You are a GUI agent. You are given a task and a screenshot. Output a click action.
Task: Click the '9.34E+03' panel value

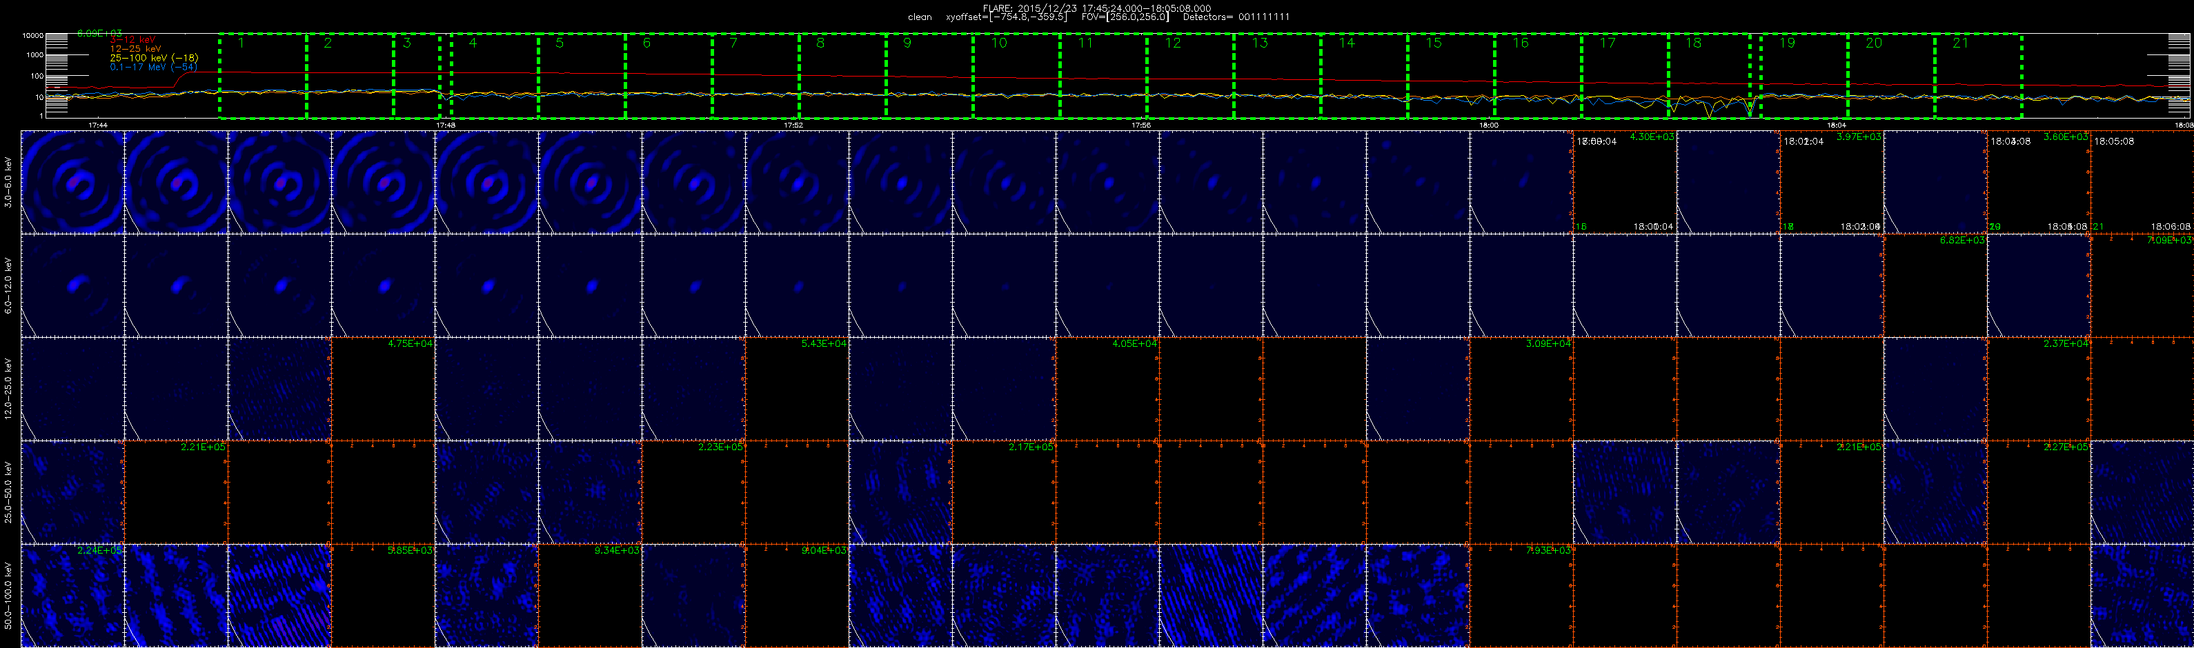(x=617, y=551)
